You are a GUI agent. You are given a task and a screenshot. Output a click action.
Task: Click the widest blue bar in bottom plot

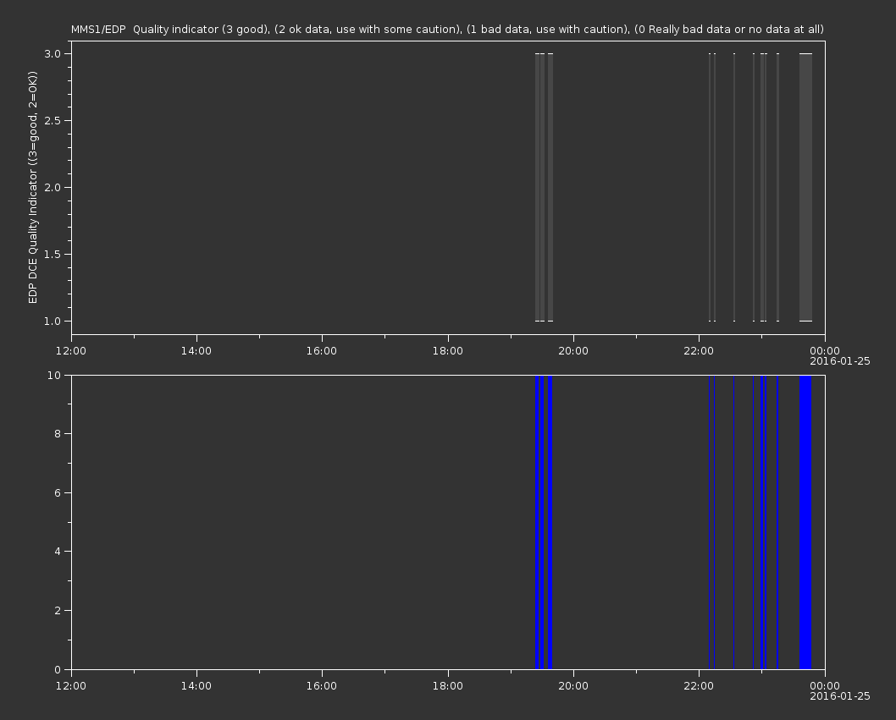click(x=805, y=522)
